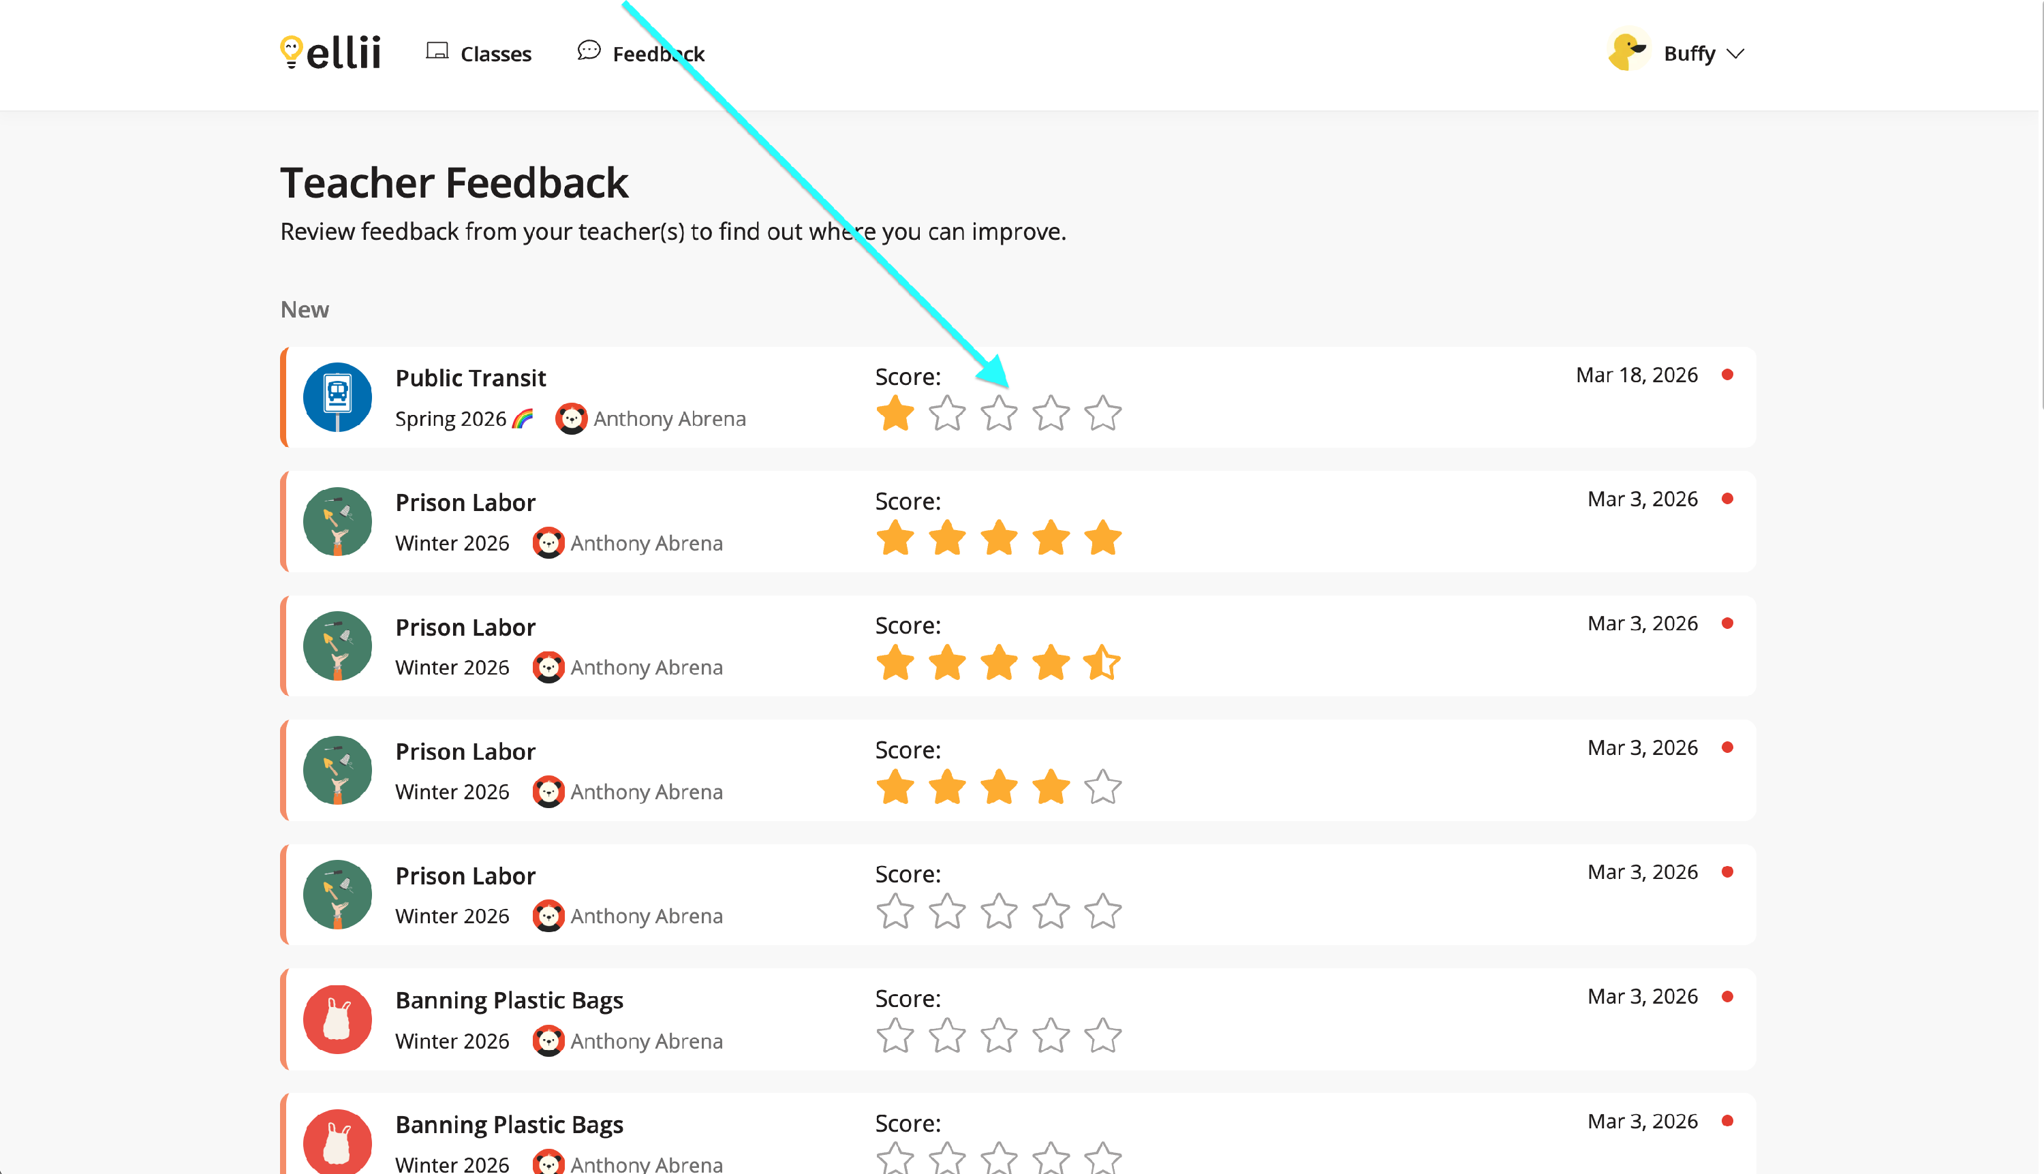Click the half-filled star on Prison Labor score
Image resolution: width=2044 pixels, height=1174 pixels.
point(1102,663)
